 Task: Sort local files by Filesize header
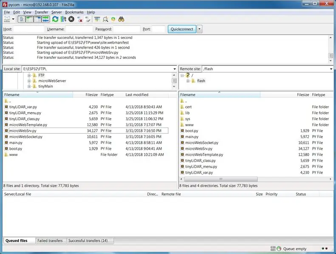86,95
